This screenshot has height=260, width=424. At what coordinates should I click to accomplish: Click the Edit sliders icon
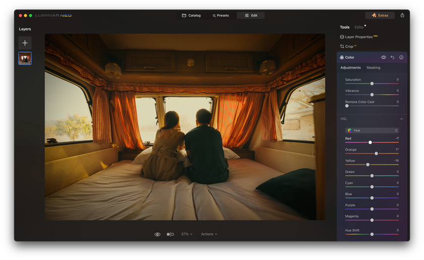point(247,16)
